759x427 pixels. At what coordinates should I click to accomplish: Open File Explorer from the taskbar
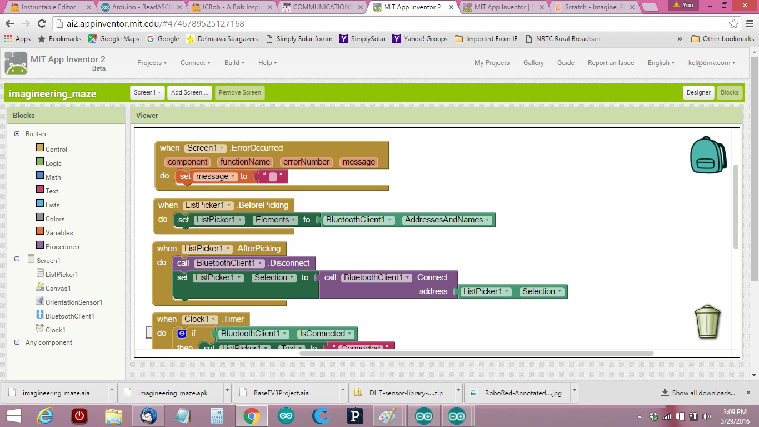click(x=114, y=416)
